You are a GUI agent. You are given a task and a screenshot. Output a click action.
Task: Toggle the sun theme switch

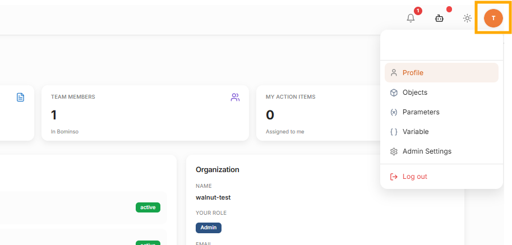467,19
